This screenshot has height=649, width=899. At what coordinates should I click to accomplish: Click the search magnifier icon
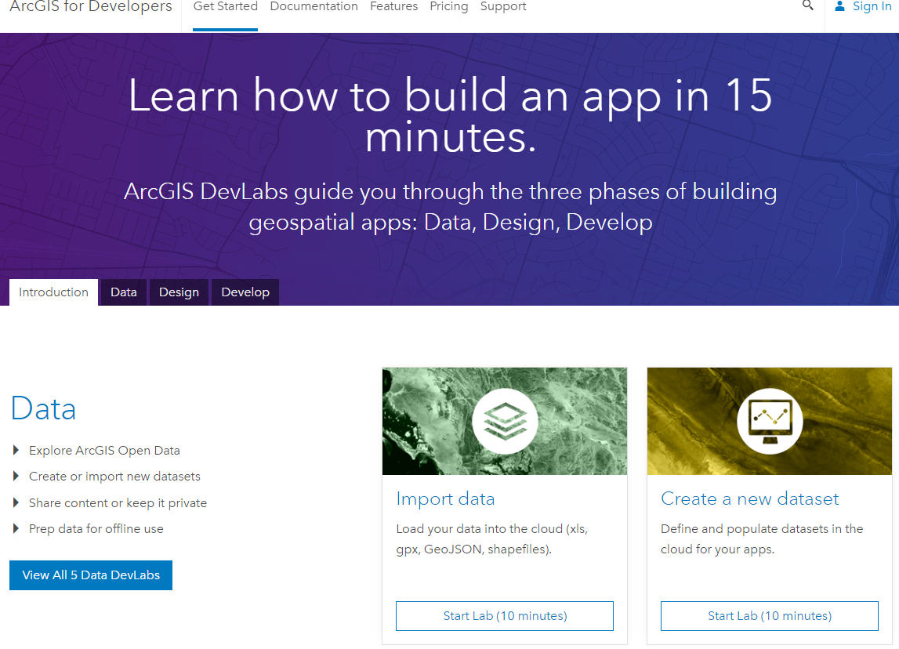click(x=808, y=5)
